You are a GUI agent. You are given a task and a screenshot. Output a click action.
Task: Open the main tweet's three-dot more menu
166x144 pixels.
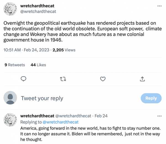159,6
